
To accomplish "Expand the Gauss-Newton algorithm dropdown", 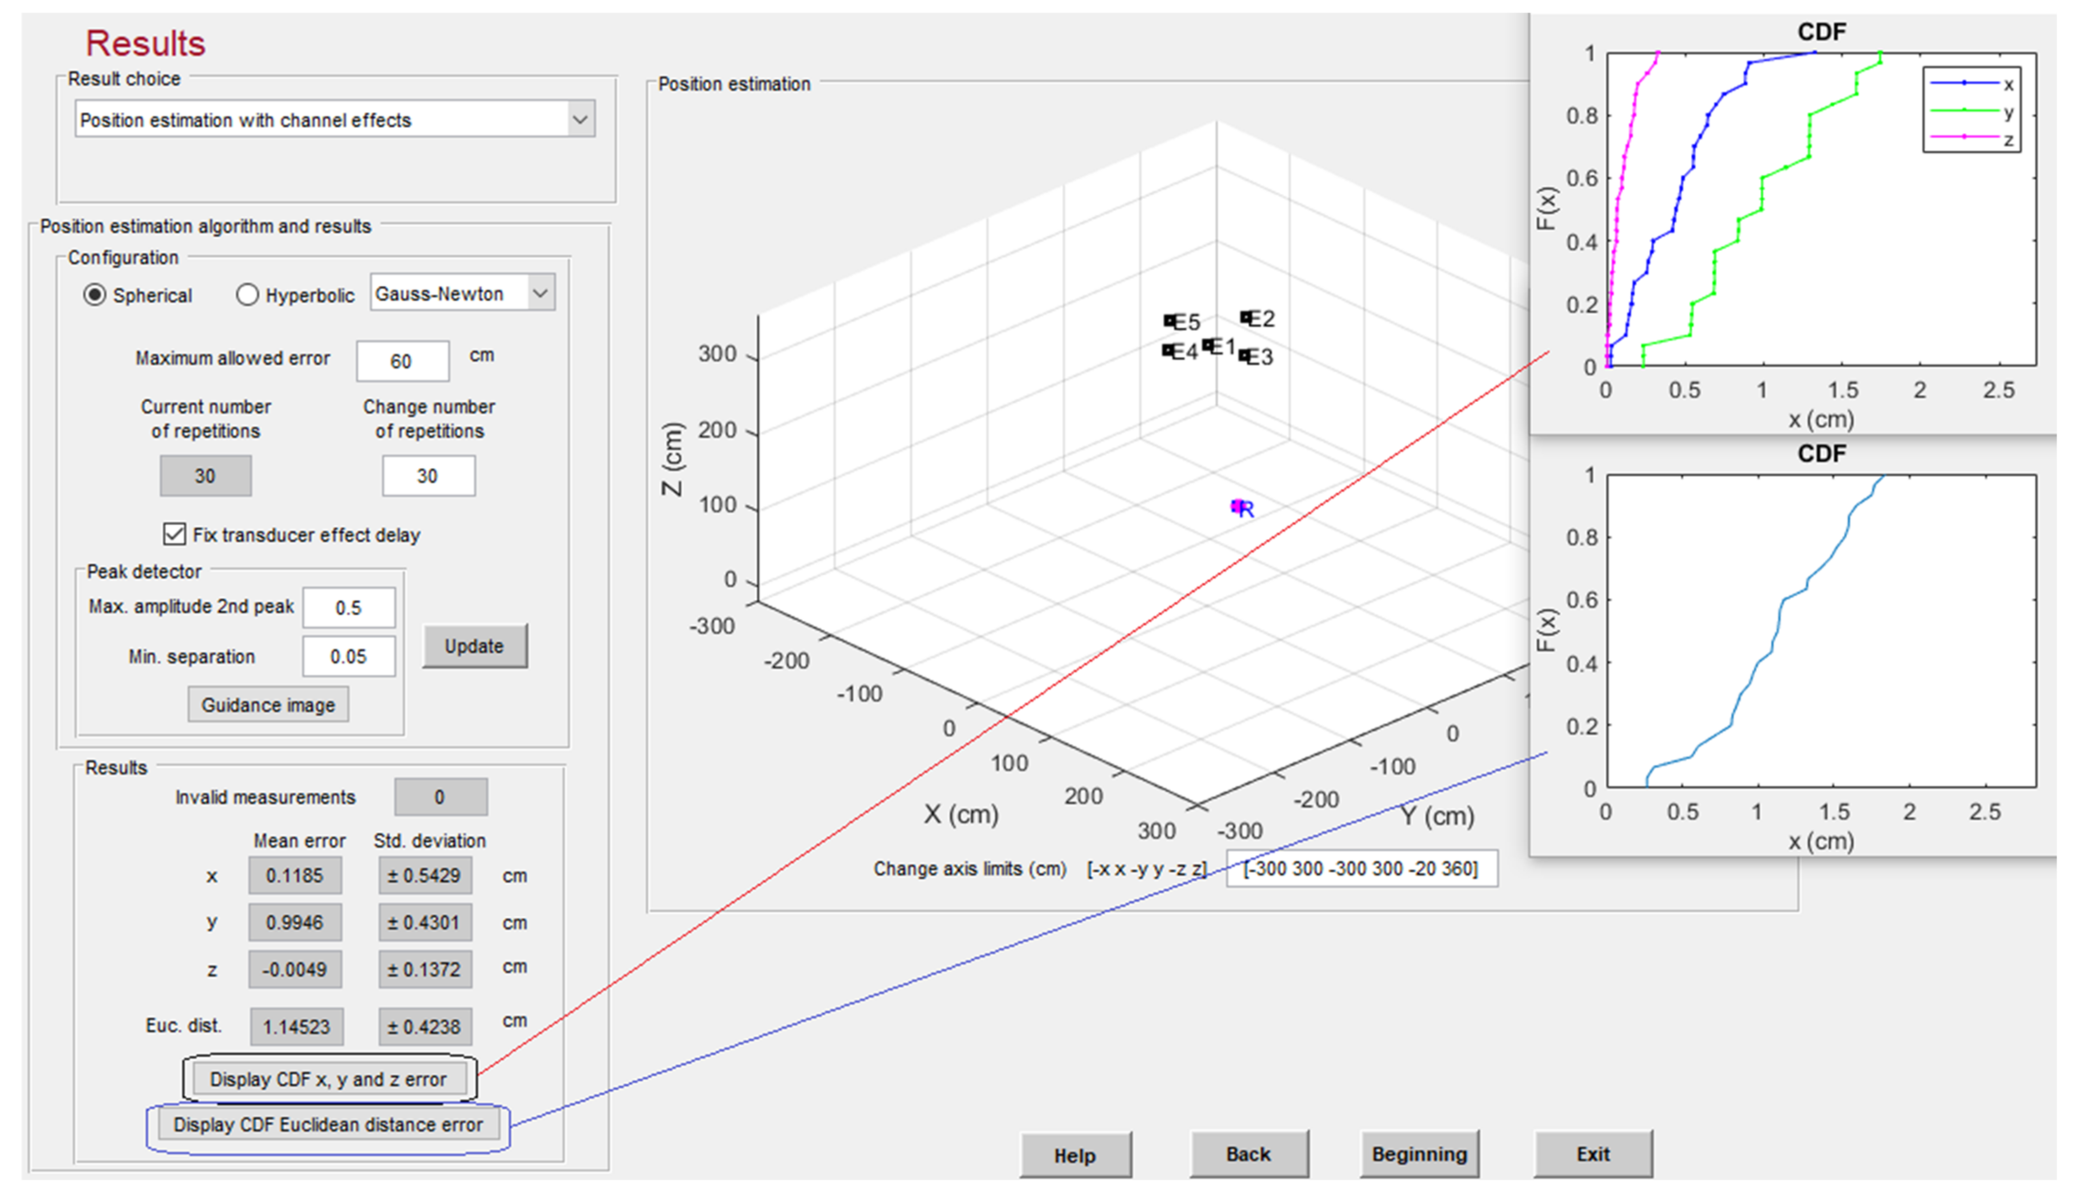I will pos(540,293).
